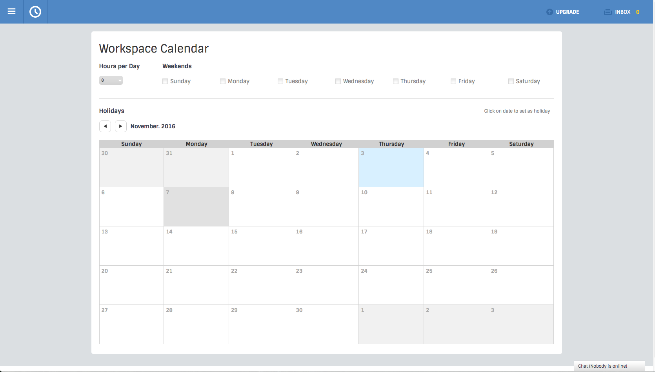Advance to the next month
Screen dimensions: 655x372
tap(120, 126)
